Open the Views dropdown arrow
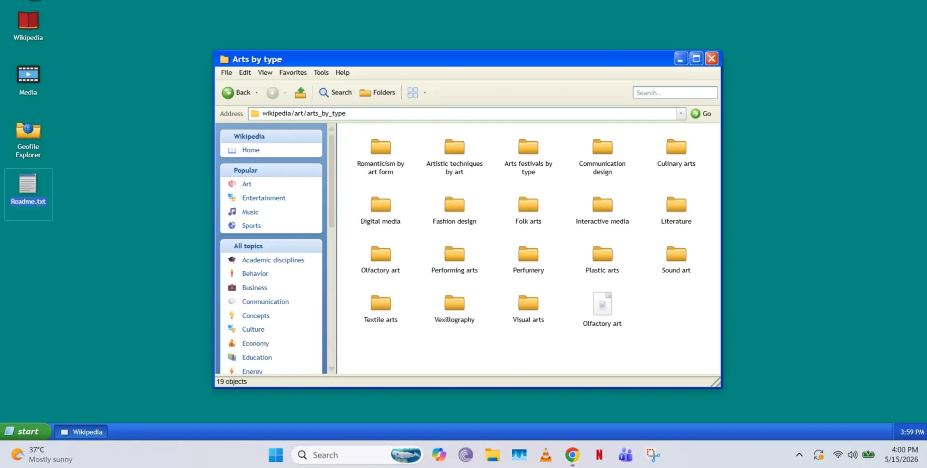 [x=425, y=93]
